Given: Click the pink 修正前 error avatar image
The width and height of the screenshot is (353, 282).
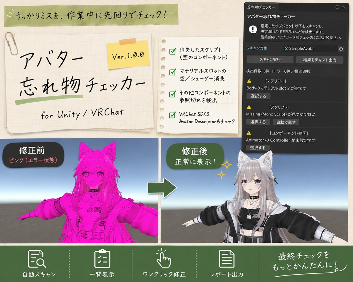Looking at the screenshot, I should tap(79, 191).
